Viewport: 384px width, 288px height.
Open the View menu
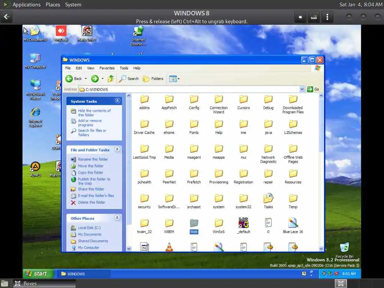click(x=91, y=68)
